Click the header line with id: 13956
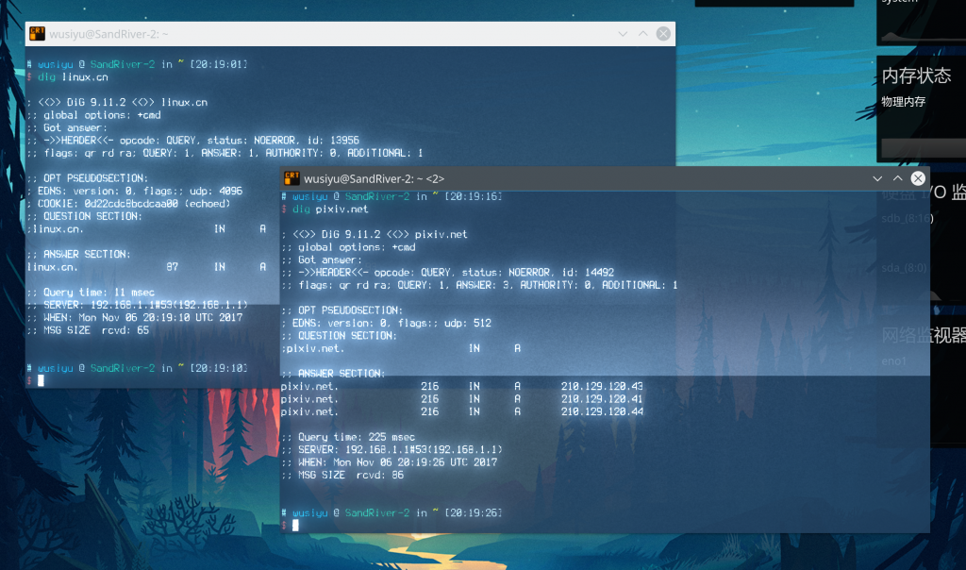 [x=193, y=140]
